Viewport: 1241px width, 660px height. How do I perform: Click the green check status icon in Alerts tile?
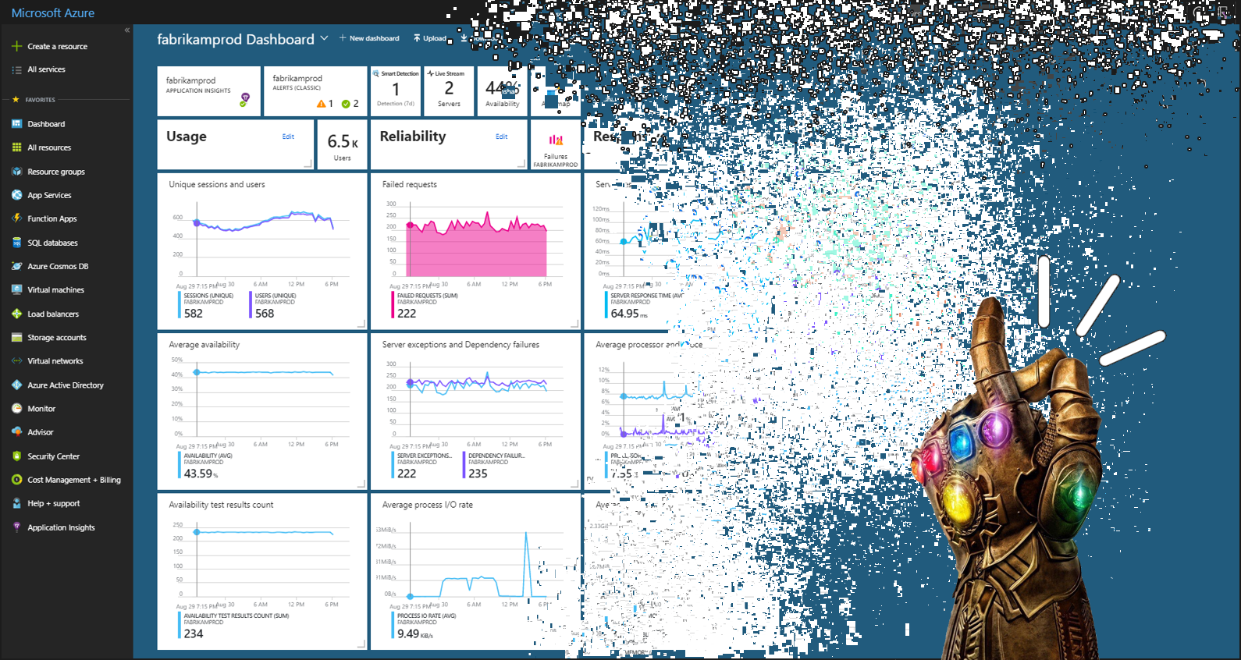coord(346,104)
